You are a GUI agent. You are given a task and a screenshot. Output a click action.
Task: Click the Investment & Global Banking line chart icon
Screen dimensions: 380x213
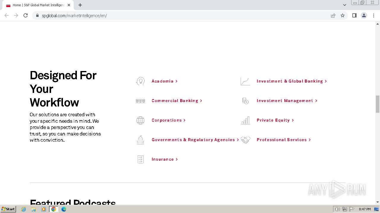pos(245,81)
